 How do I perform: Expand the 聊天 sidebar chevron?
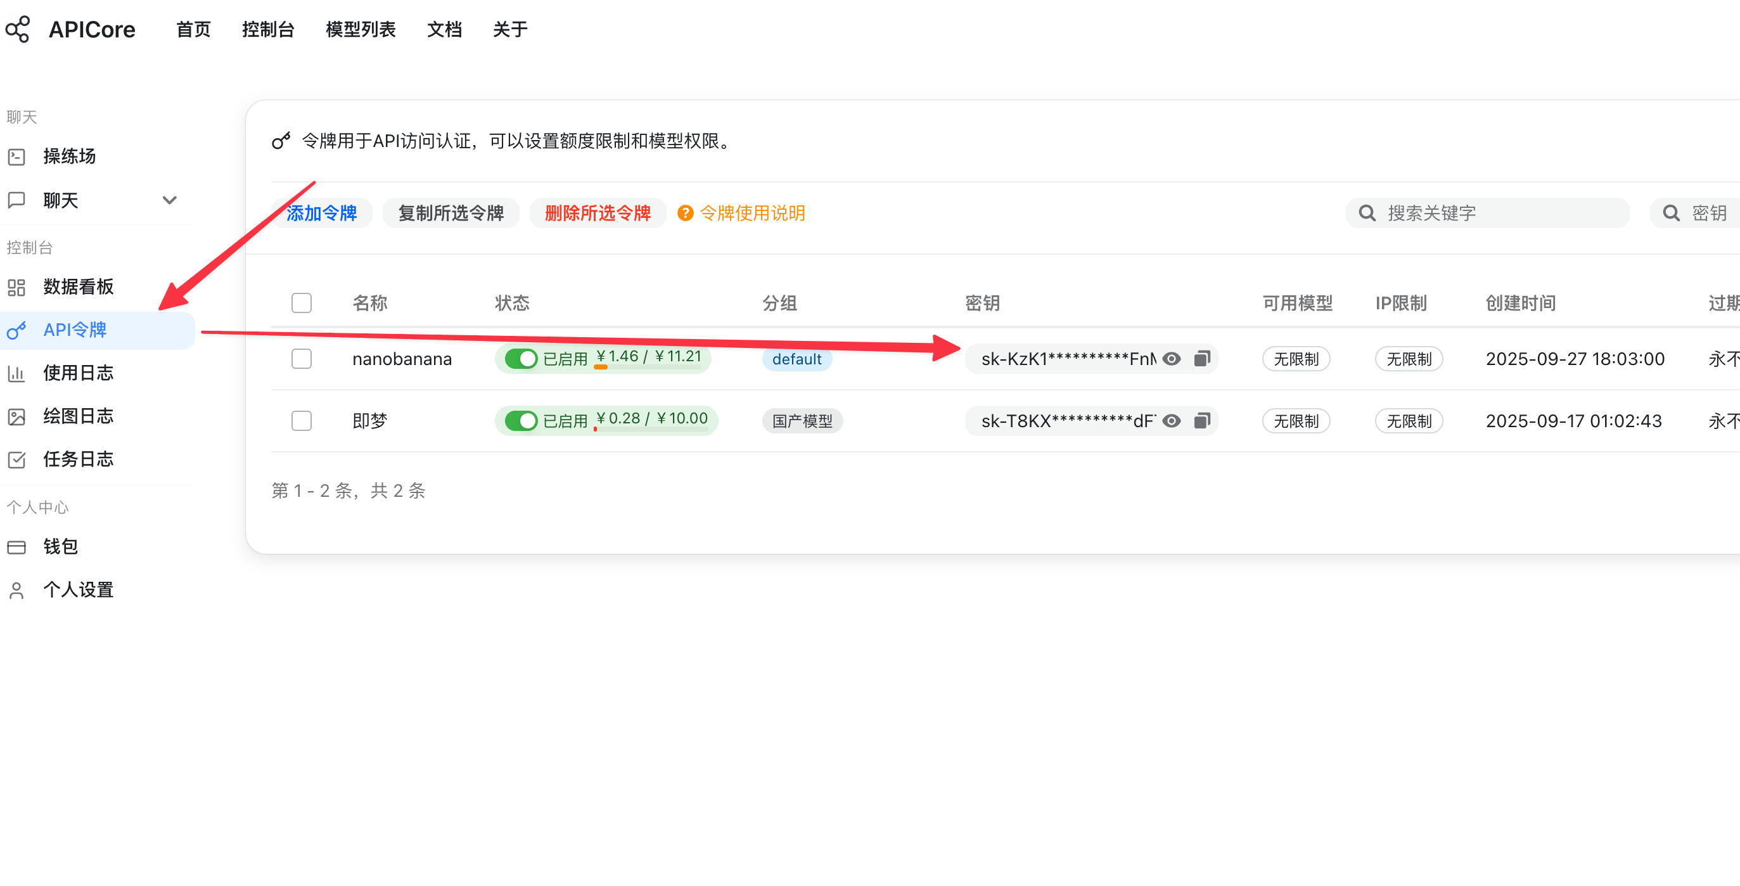tap(170, 200)
